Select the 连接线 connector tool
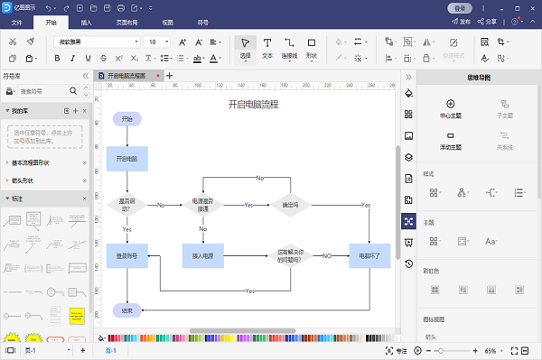The image size is (542, 360). (289, 50)
